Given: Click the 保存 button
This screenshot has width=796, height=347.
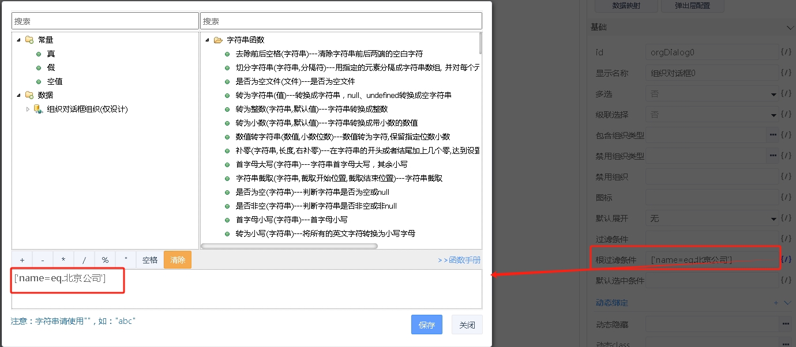Looking at the screenshot, I should click(426, 325).
